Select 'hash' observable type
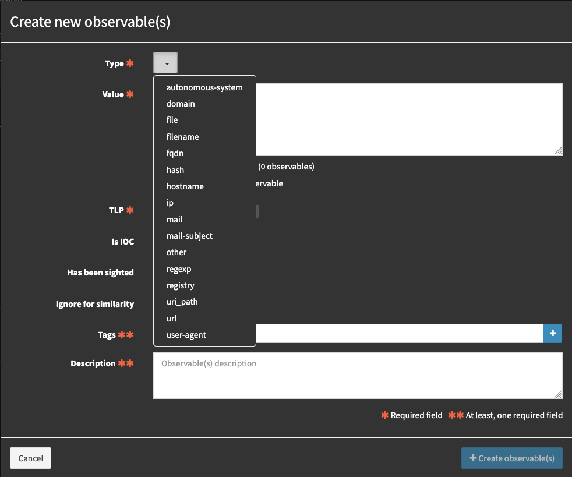572x477 pixels. 175,170
